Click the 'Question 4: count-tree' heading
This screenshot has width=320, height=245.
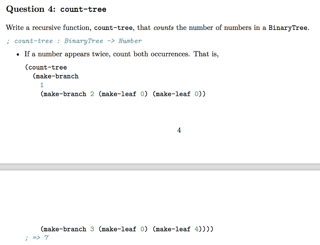56,9
